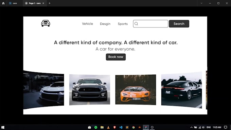Open the Windows Start menu
The image size is (231, 130).
click(x=3, y=127)
